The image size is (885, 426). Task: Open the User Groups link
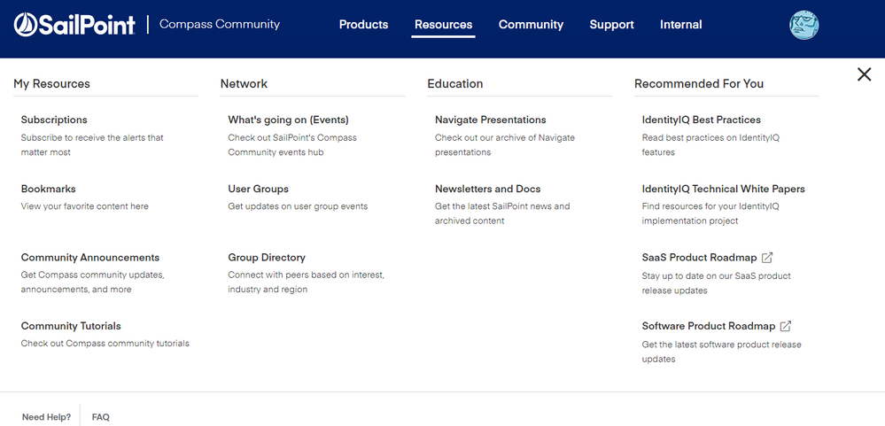[258, 189]
